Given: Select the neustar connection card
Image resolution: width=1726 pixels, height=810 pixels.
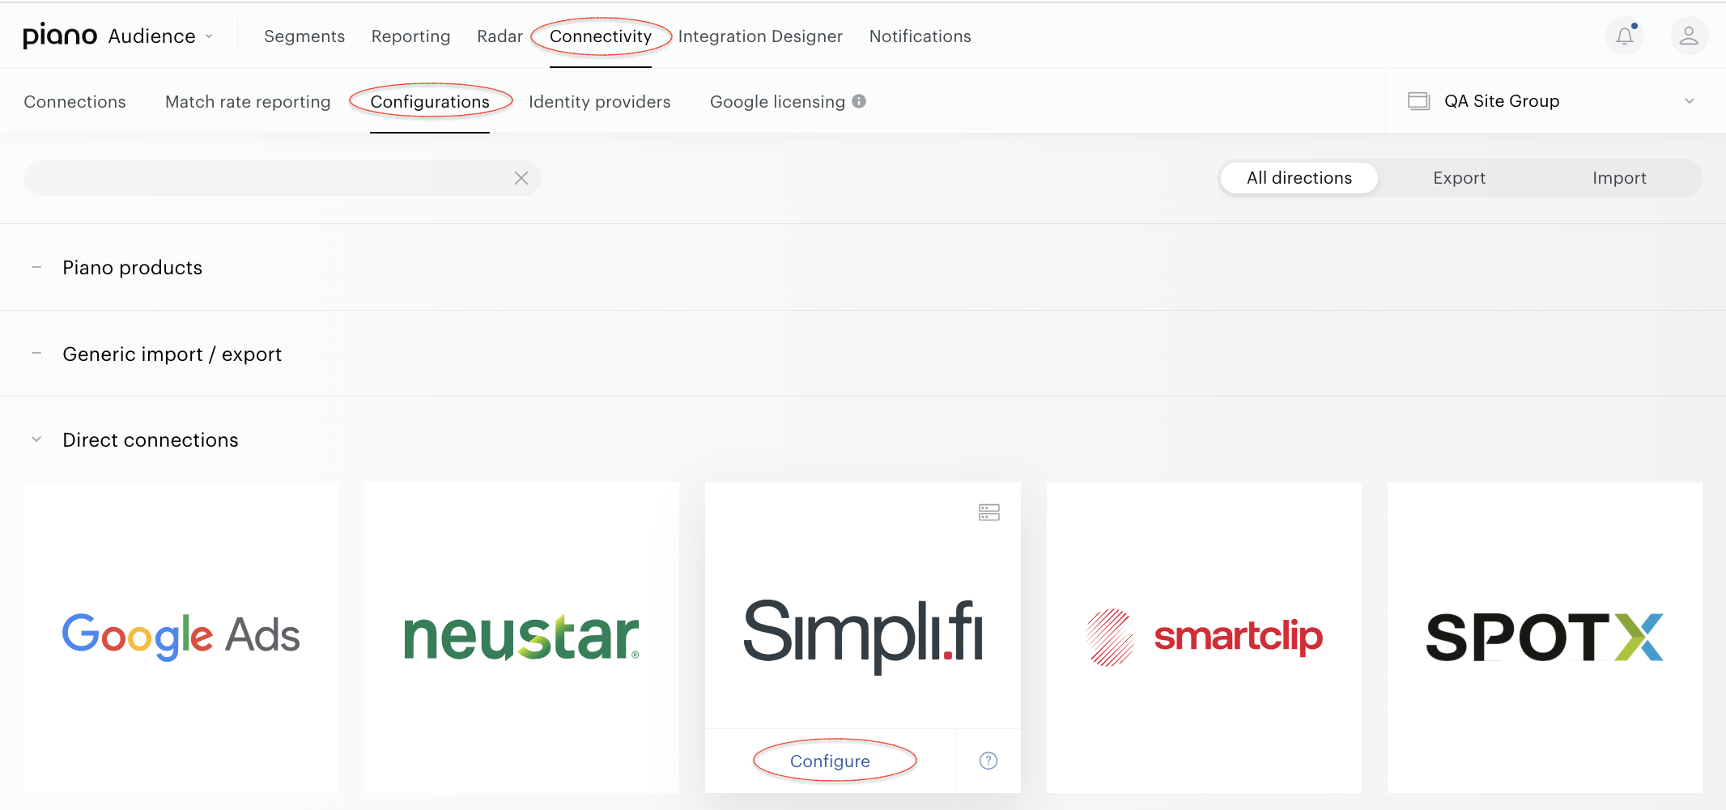Looking at the screenshot, I should (521, 638).
